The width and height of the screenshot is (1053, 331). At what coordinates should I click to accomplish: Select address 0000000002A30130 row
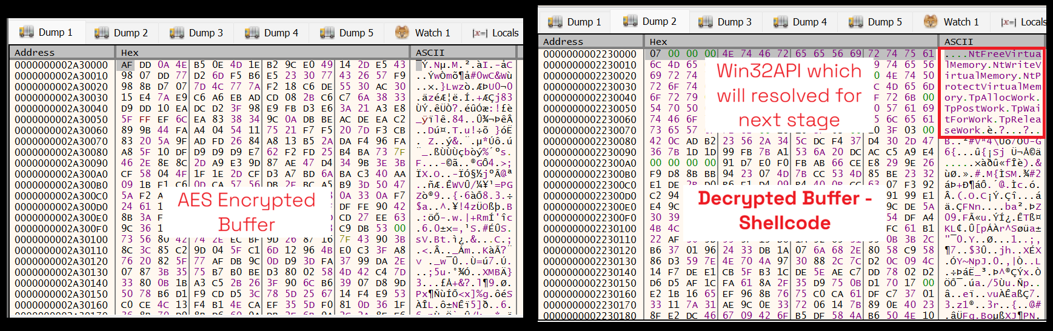point(61,272)
